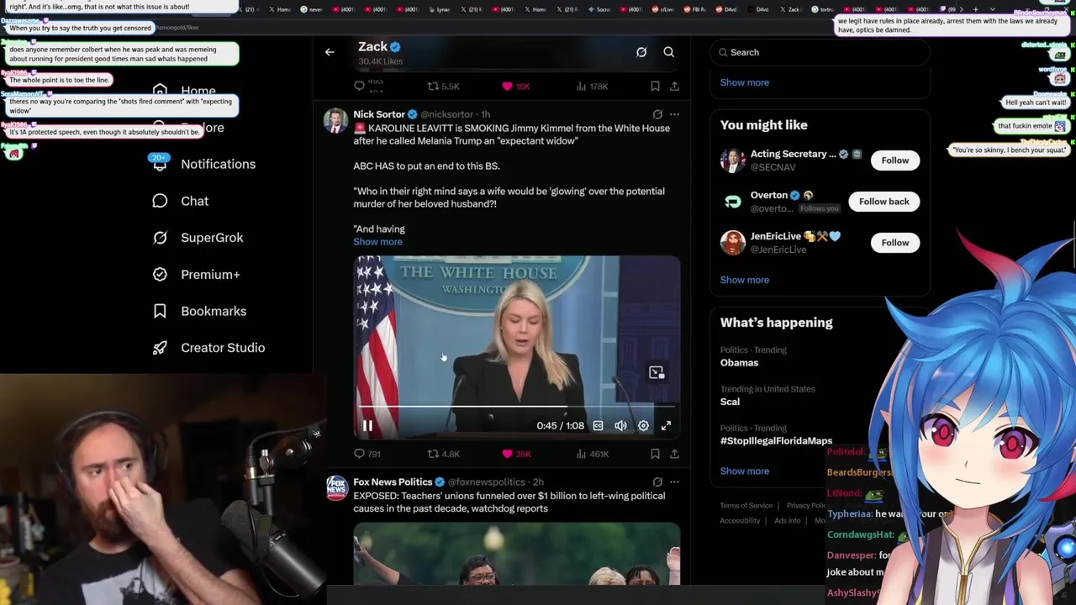Open the Bookmarks icon in the sidebar

click(x=160, y=311)
